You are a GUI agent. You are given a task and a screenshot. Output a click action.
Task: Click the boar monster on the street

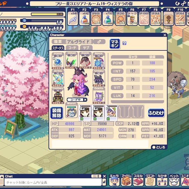(177, 84)
